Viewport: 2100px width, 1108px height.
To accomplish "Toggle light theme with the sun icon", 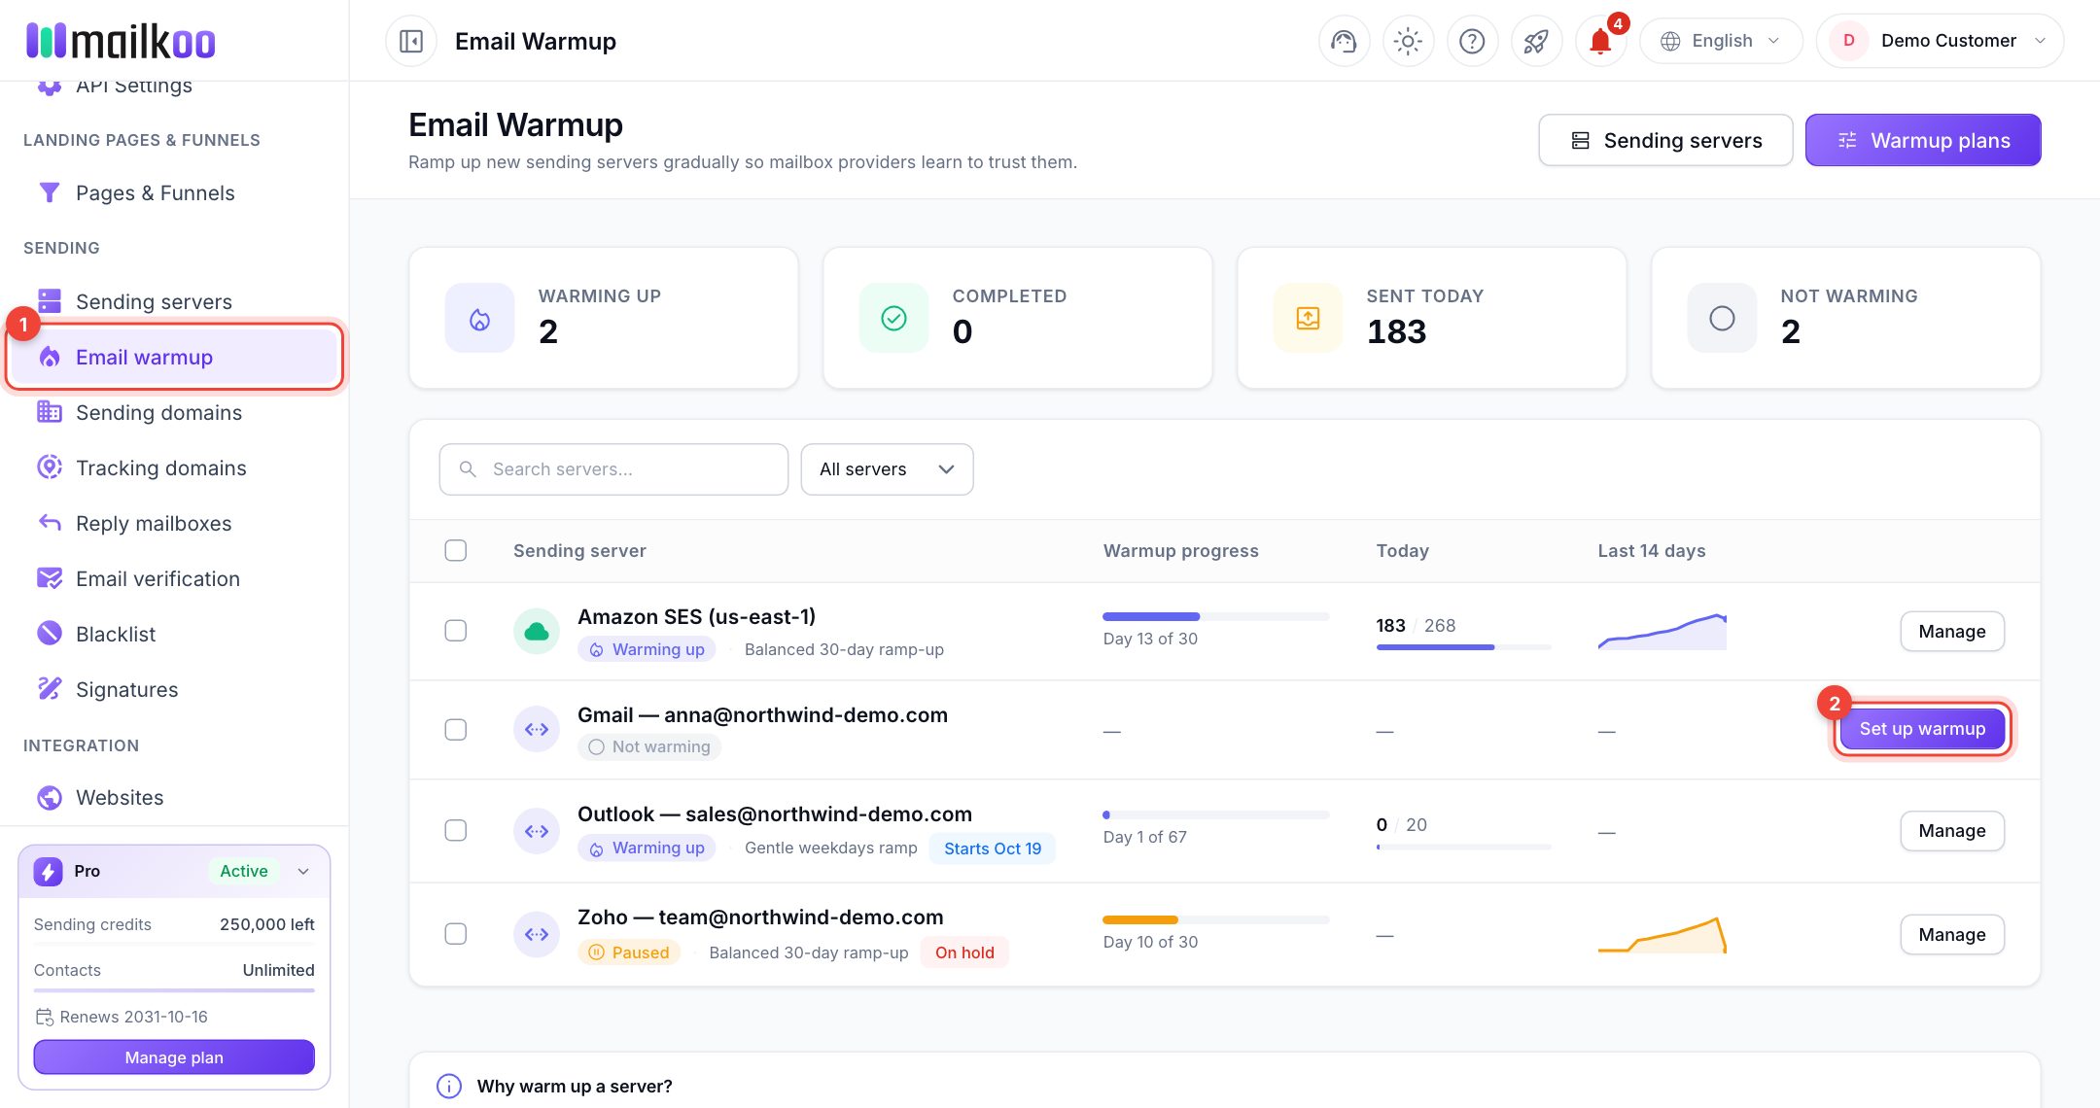I will click(x=1408, y=41).
